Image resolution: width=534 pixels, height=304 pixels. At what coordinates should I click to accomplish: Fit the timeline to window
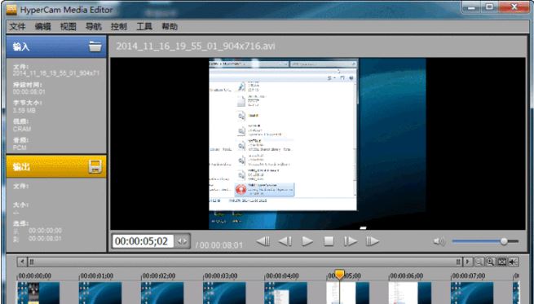(502, 262)
